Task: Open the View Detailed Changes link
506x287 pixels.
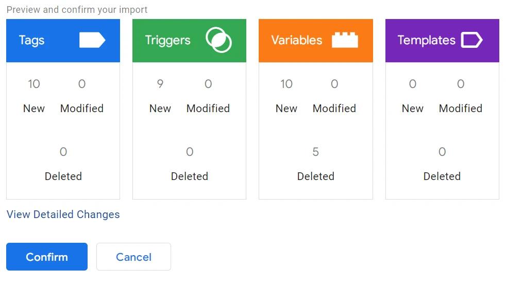Action: pyautogui.click(x=63, y=214)
